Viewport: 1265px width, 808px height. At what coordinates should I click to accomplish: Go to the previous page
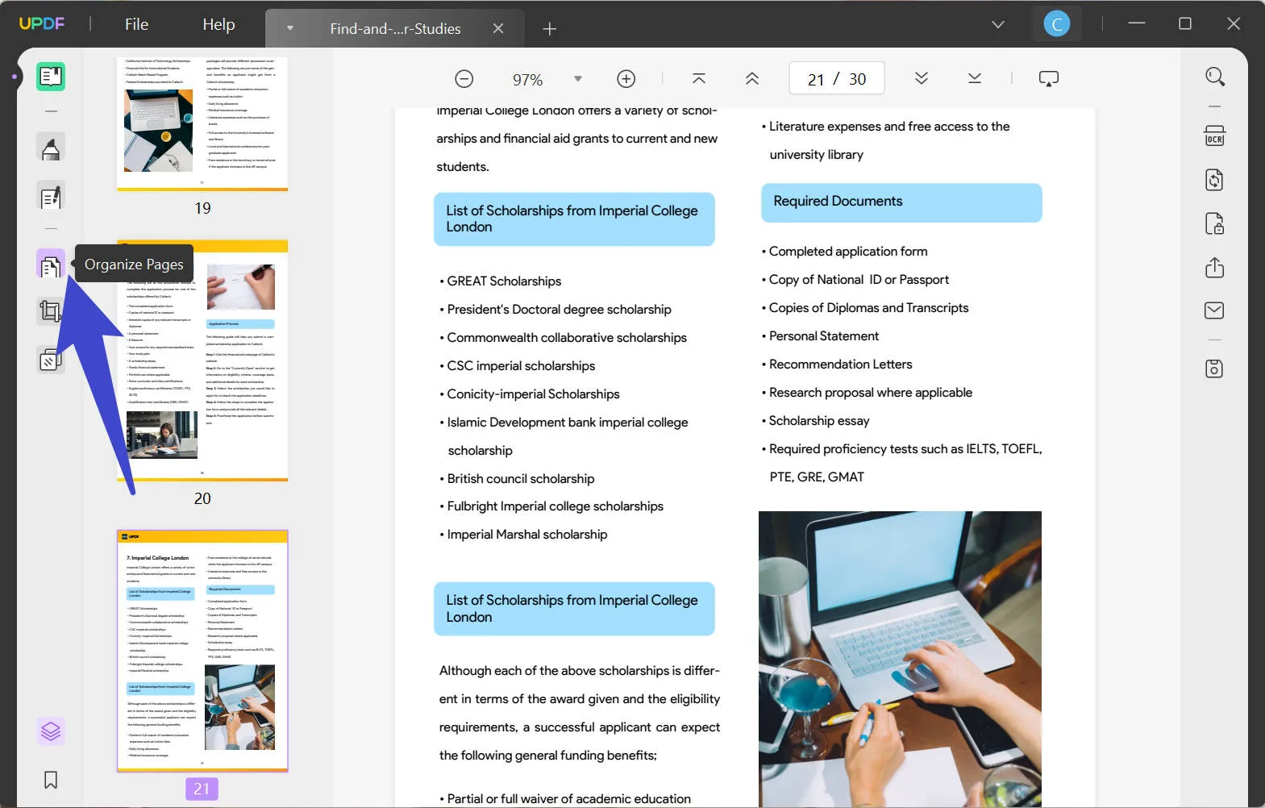(x=752, y=78)
